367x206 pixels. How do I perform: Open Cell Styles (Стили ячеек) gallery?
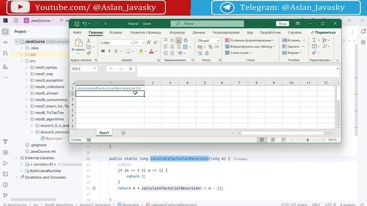pos(238,53)
